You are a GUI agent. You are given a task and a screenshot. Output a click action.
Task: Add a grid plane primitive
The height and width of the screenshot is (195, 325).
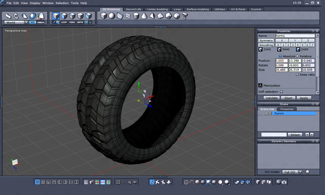click(128, 16)
